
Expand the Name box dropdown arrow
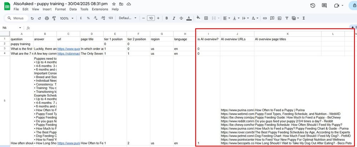tap(20, 28)
